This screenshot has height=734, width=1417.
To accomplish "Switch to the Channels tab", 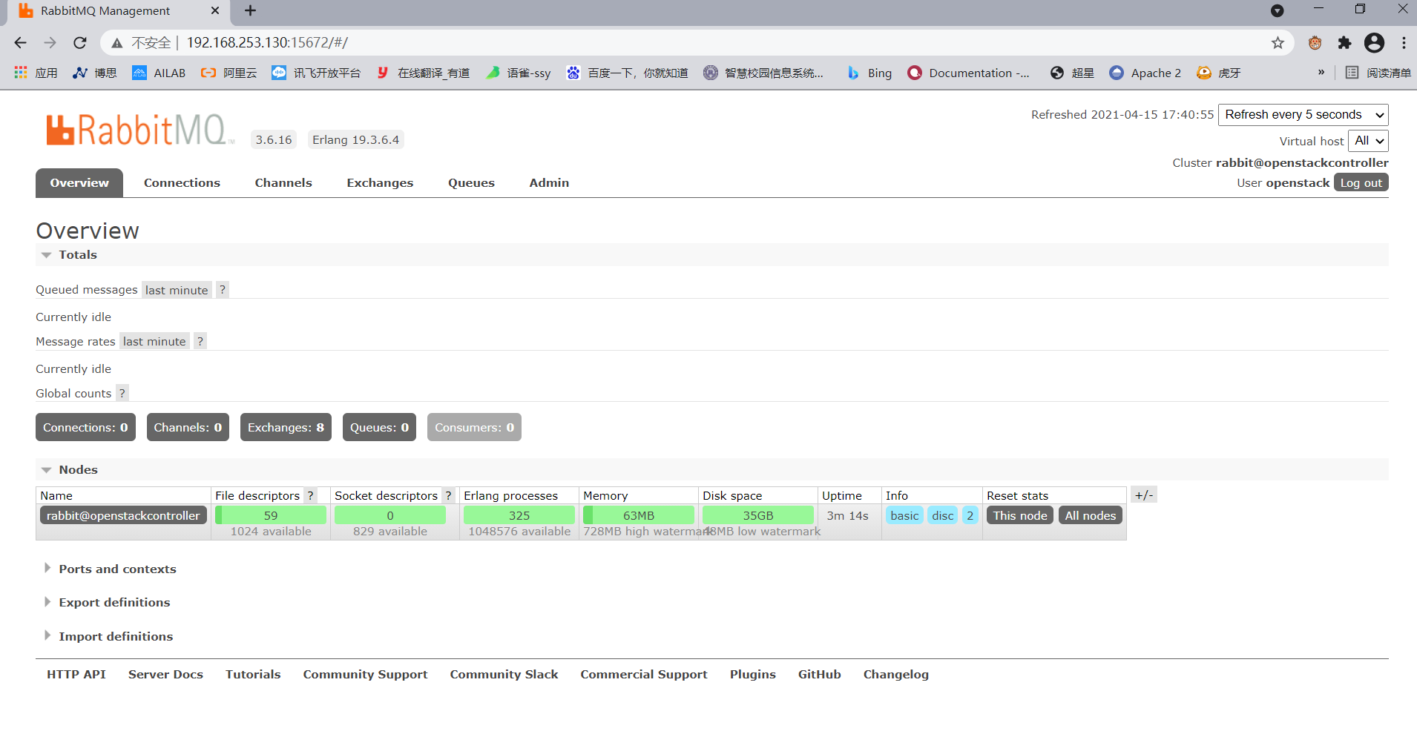I will pyautogui.click(x=283, y=183).
